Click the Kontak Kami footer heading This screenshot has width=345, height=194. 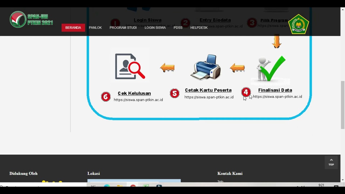(x=230, y=174)
